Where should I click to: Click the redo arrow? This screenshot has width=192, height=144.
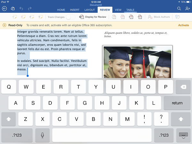click(30, 9)
